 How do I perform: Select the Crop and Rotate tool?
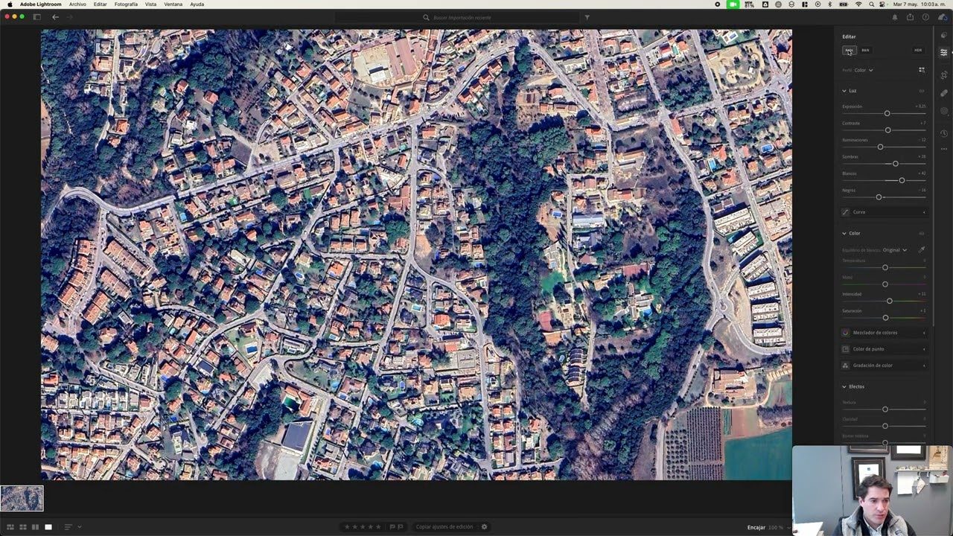point(943,74)
